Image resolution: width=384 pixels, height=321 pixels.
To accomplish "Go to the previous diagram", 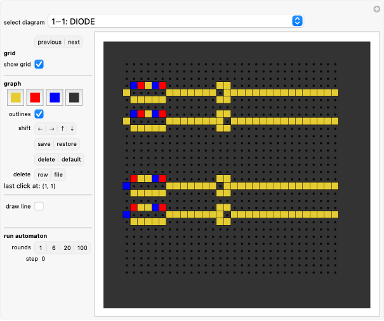I will click(50, 43).
